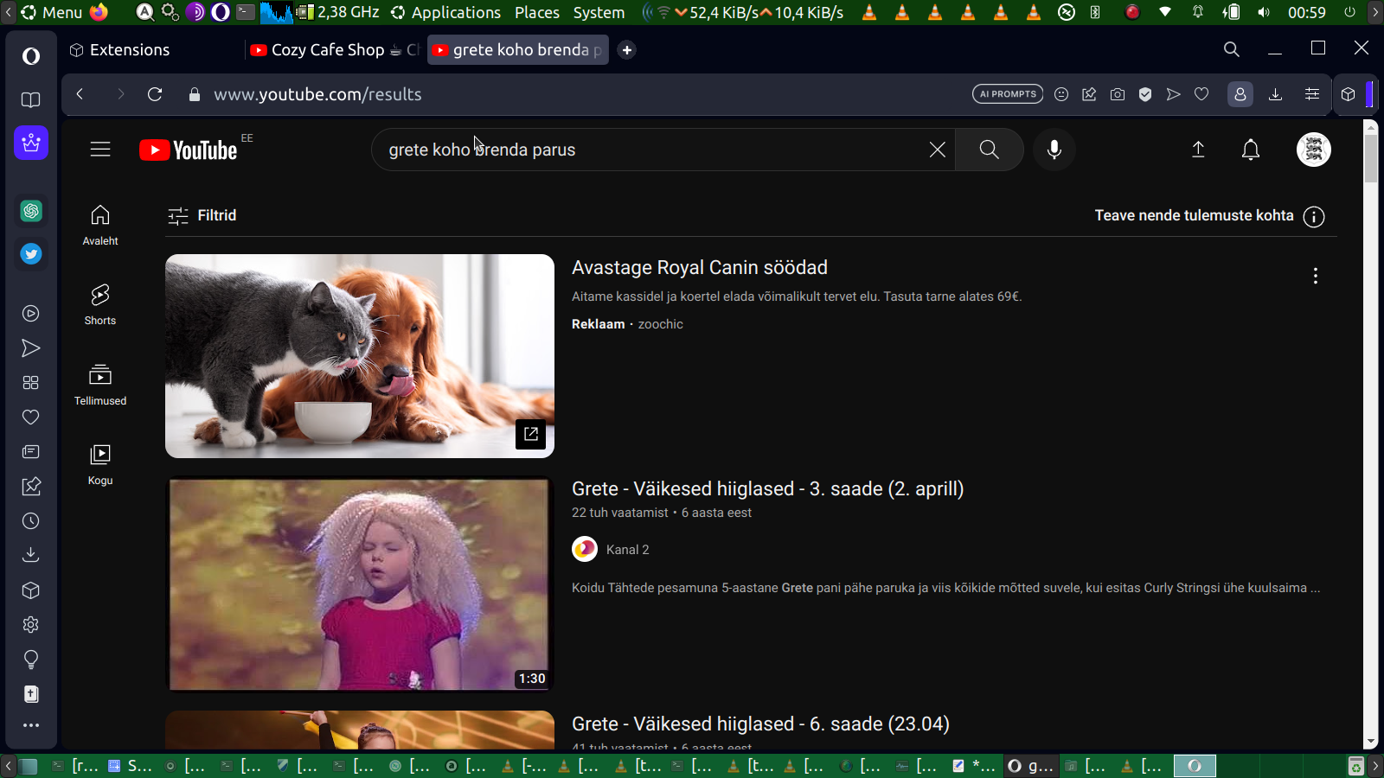Go back to the previous page

80,94
